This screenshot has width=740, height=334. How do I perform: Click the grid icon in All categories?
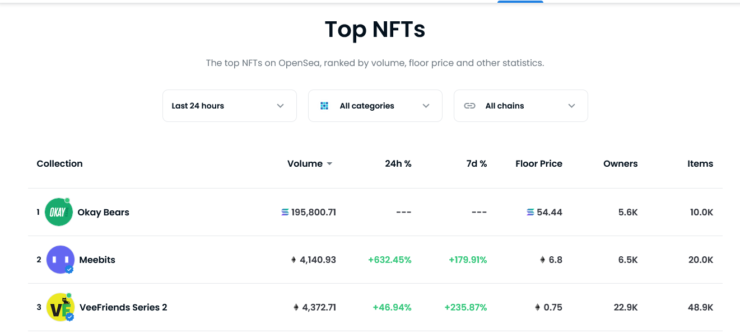point(324,106)
